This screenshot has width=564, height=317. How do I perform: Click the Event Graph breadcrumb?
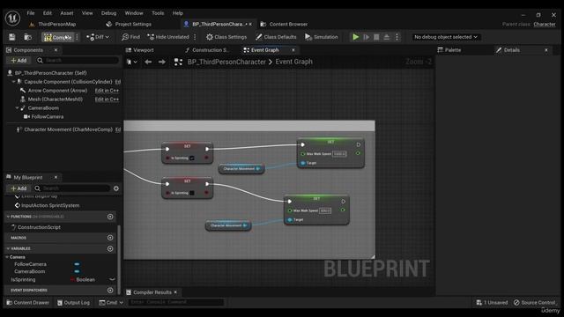(293, 62)
